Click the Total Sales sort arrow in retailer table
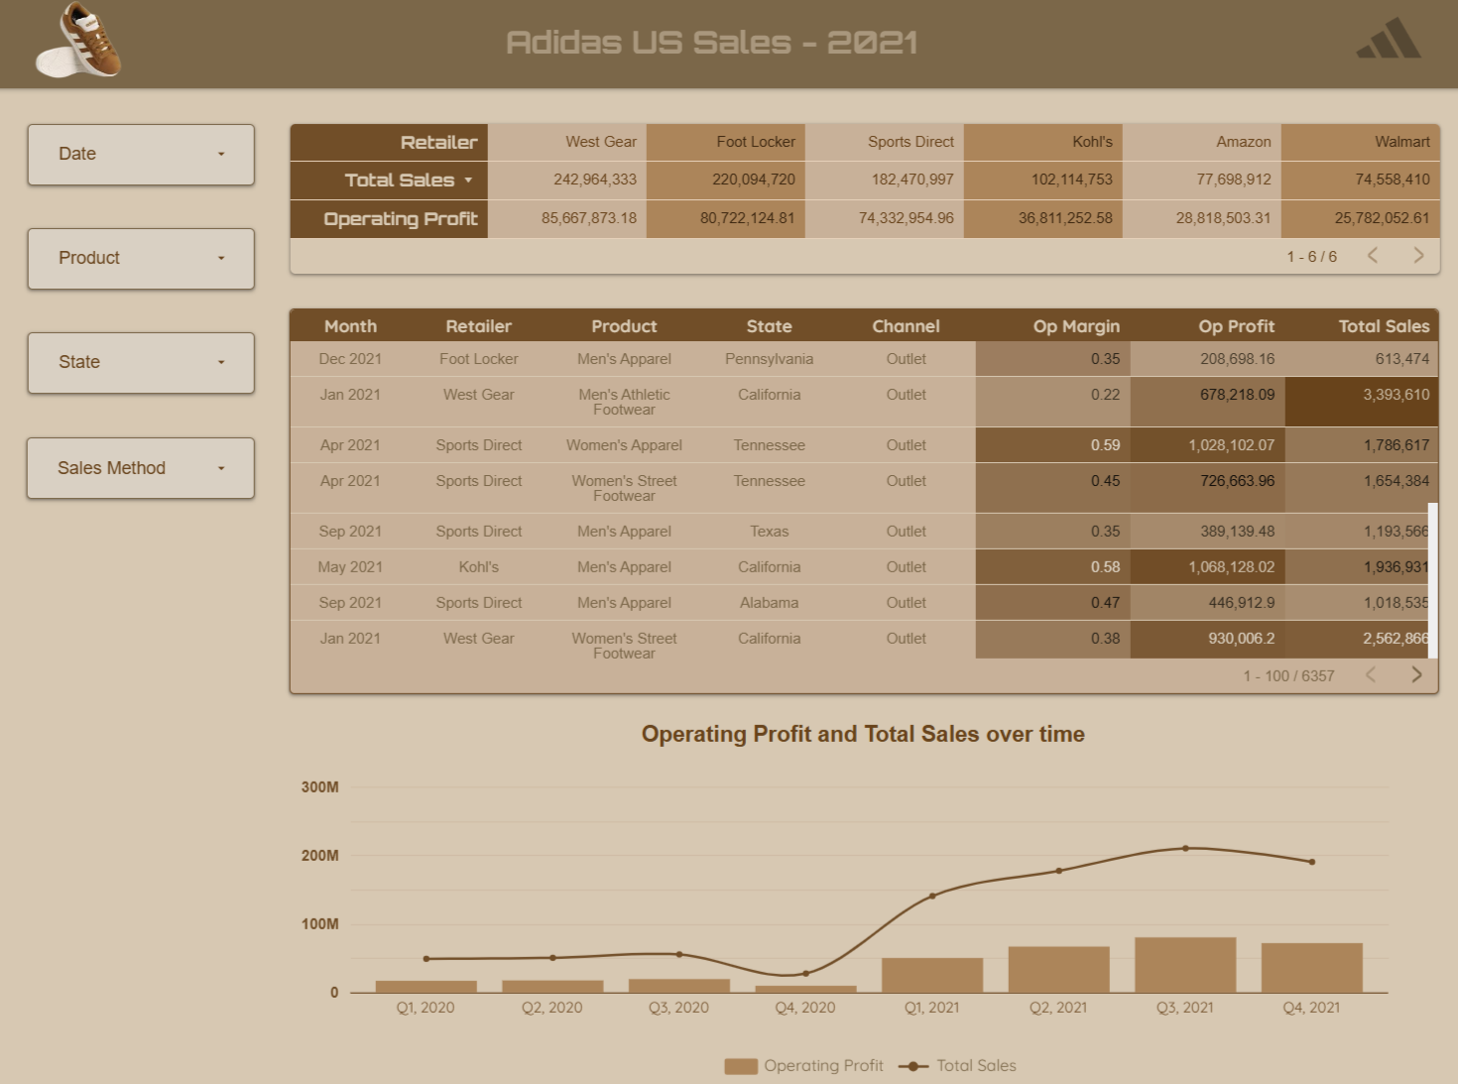The height and width of the screenshot is (1084, 1458). tap(468, 181)
